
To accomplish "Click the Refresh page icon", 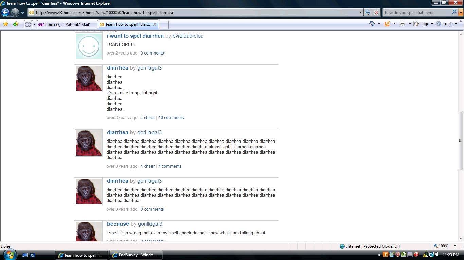I will click(368, 13).
